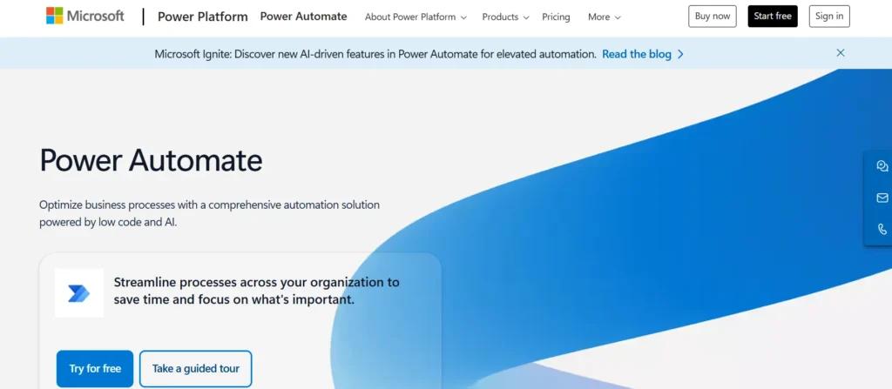Open Power Automate link in header
Image resolution: width=892 pixels, height=389 pixels.
click(x=303, y=17)
